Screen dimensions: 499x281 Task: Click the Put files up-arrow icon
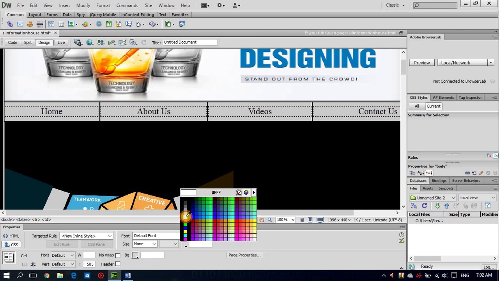click(x=447, y=206)
